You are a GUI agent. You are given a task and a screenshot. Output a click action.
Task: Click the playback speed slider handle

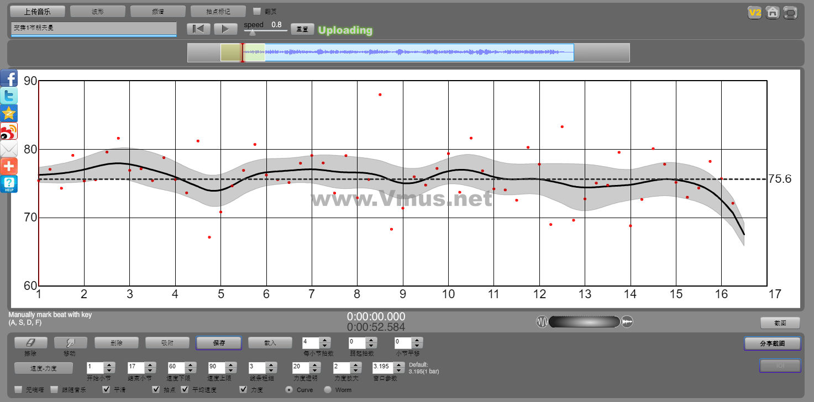tap(253, 33)
